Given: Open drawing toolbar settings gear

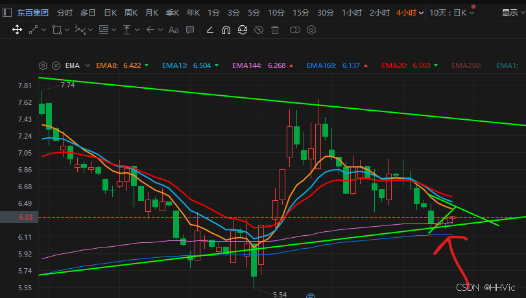Looking at the screenshot, I should click(x=311, y=30).
